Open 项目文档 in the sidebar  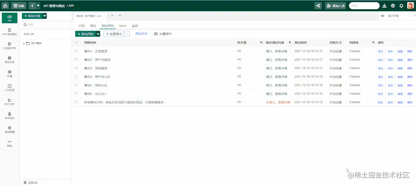click(10, 60)
